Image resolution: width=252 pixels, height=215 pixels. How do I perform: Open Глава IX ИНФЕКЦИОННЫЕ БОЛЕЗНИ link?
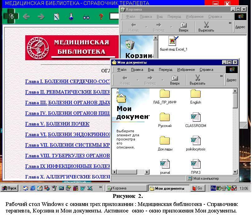[68, 166]
